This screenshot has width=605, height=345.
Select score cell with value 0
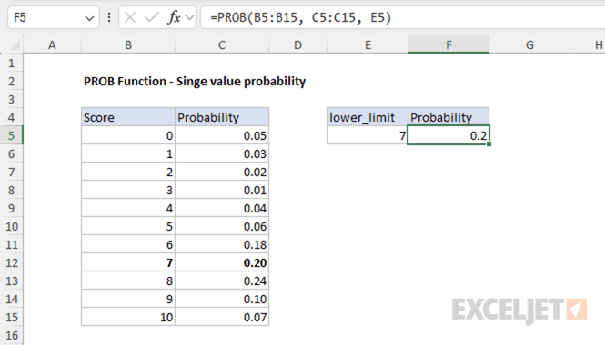(x=128, y=135)
